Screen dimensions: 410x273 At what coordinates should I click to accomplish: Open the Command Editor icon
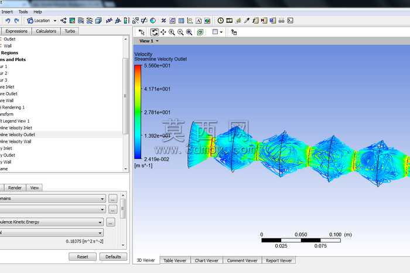click(291, 21)
